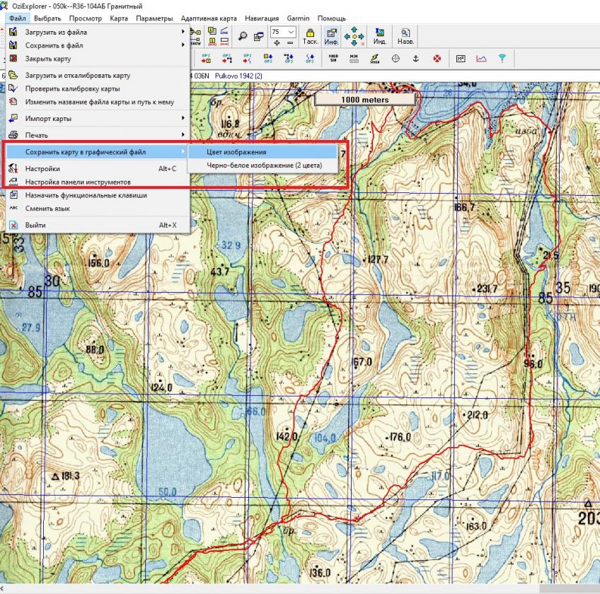Expand the 'Загрузить из файла' submenu
Screen dimensions: 600x594
point(57,32)
